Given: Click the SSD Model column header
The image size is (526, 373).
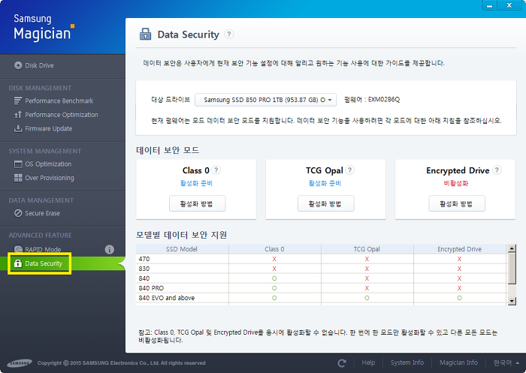Looking at the screenshot, I should tap(182, 249).
